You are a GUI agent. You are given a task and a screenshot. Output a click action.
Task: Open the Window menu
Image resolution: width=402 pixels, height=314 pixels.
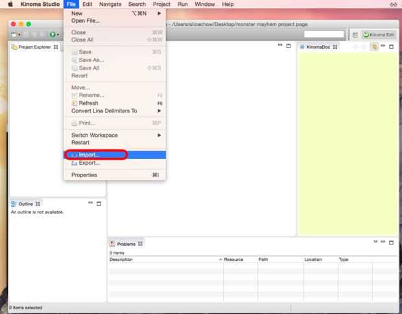tap(205, 4)
